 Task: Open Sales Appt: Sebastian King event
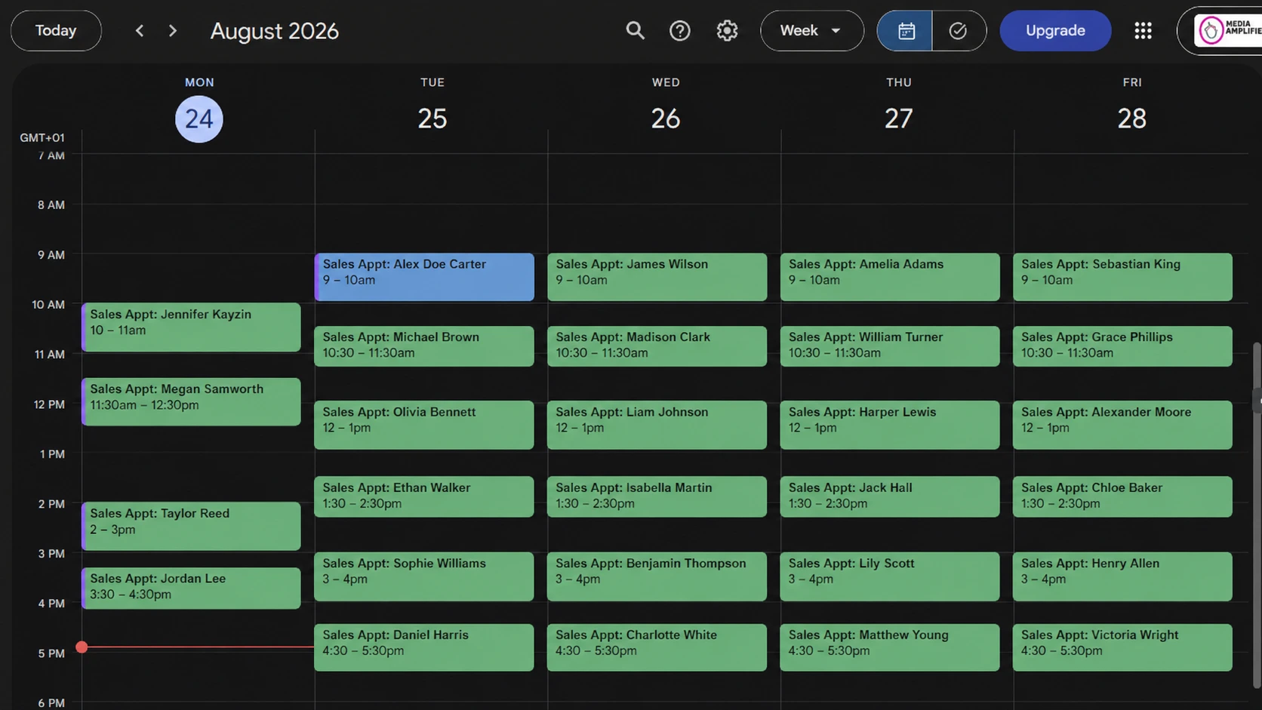tap(1123, 277)
